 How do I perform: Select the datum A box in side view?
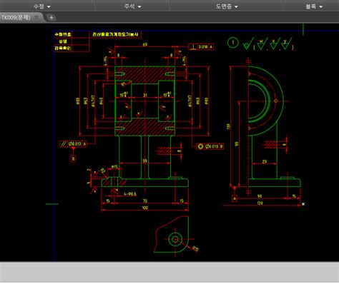[235, 198]
